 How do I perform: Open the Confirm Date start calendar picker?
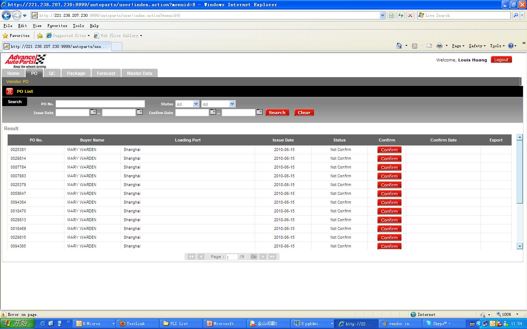pos(213,112)
